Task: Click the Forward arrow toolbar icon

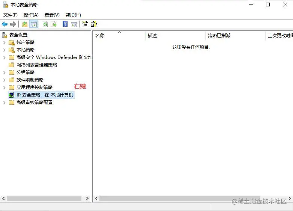Action: point(13,24)
